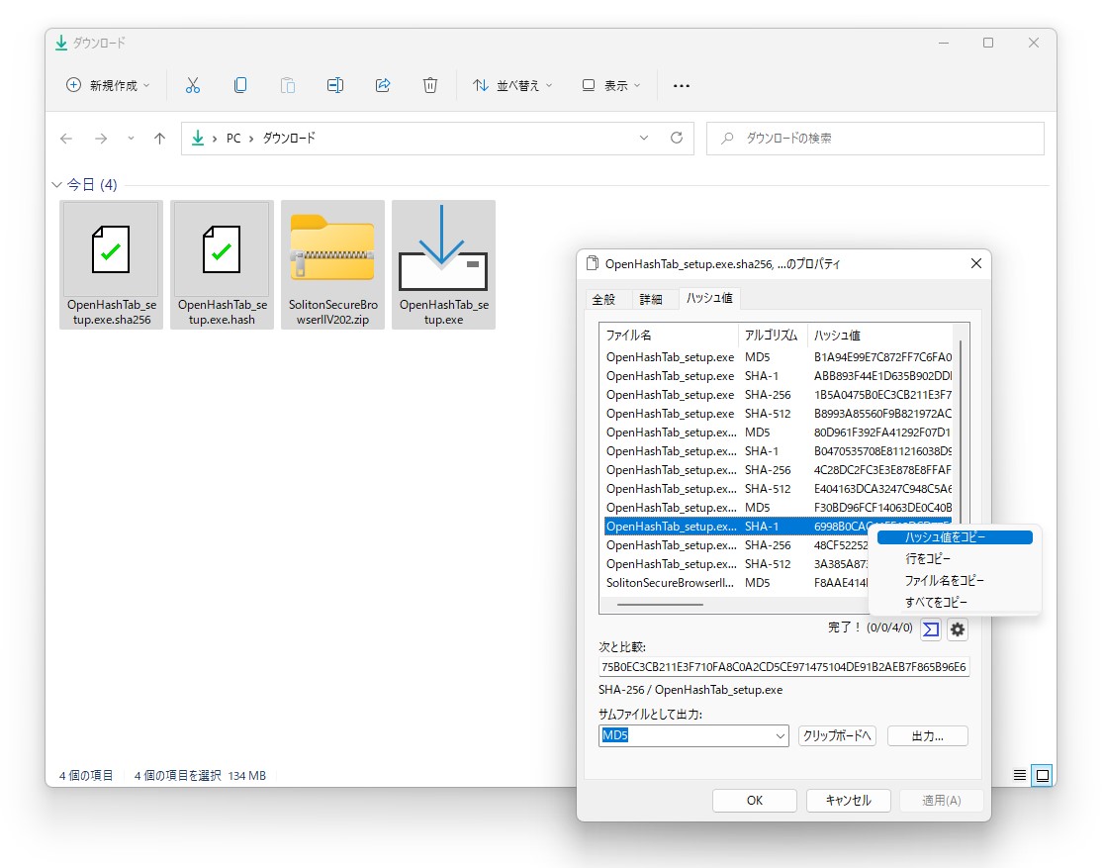Go up one folder level arrow

coord(160,139)
